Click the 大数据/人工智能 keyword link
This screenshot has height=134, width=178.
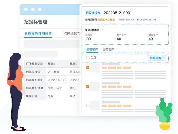coord(106,20)
